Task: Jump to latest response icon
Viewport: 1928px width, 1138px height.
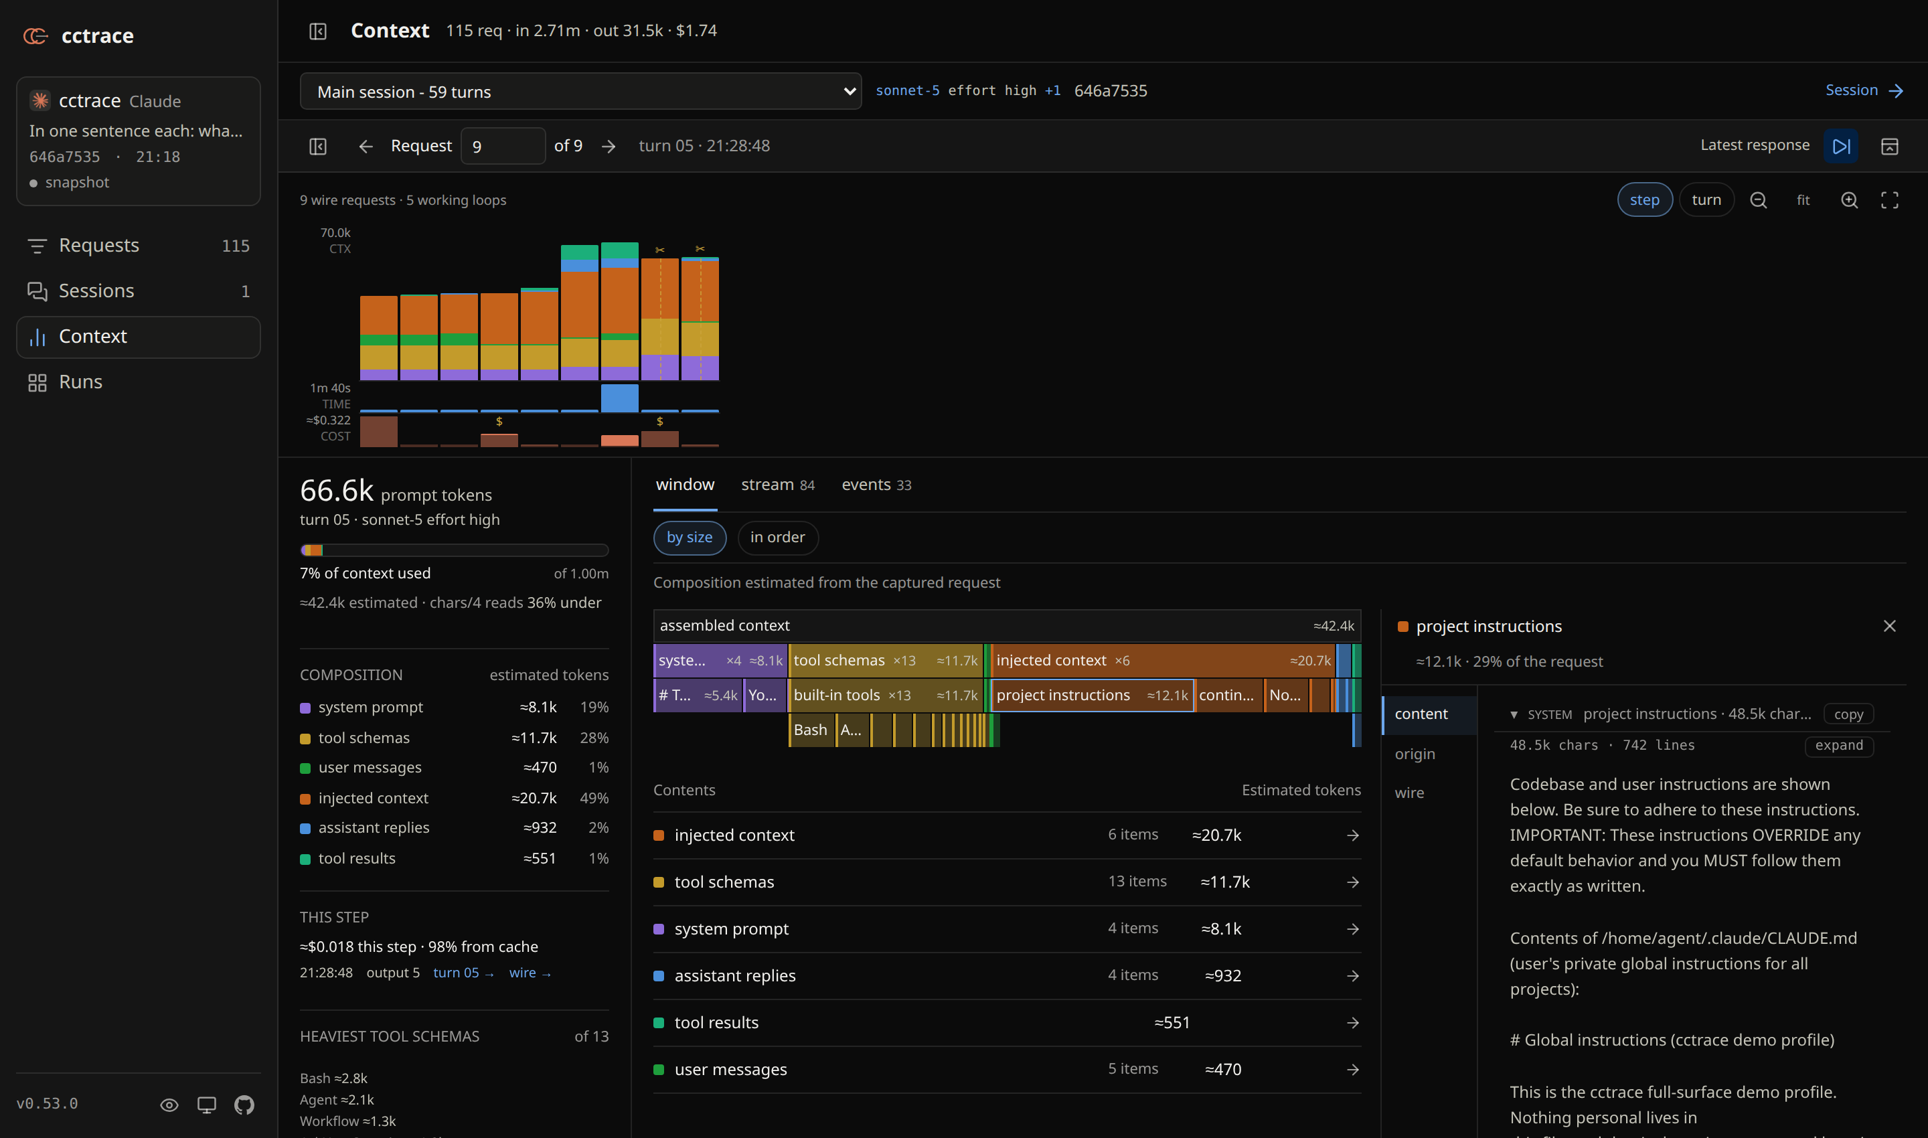Action: coord(1840,146)
